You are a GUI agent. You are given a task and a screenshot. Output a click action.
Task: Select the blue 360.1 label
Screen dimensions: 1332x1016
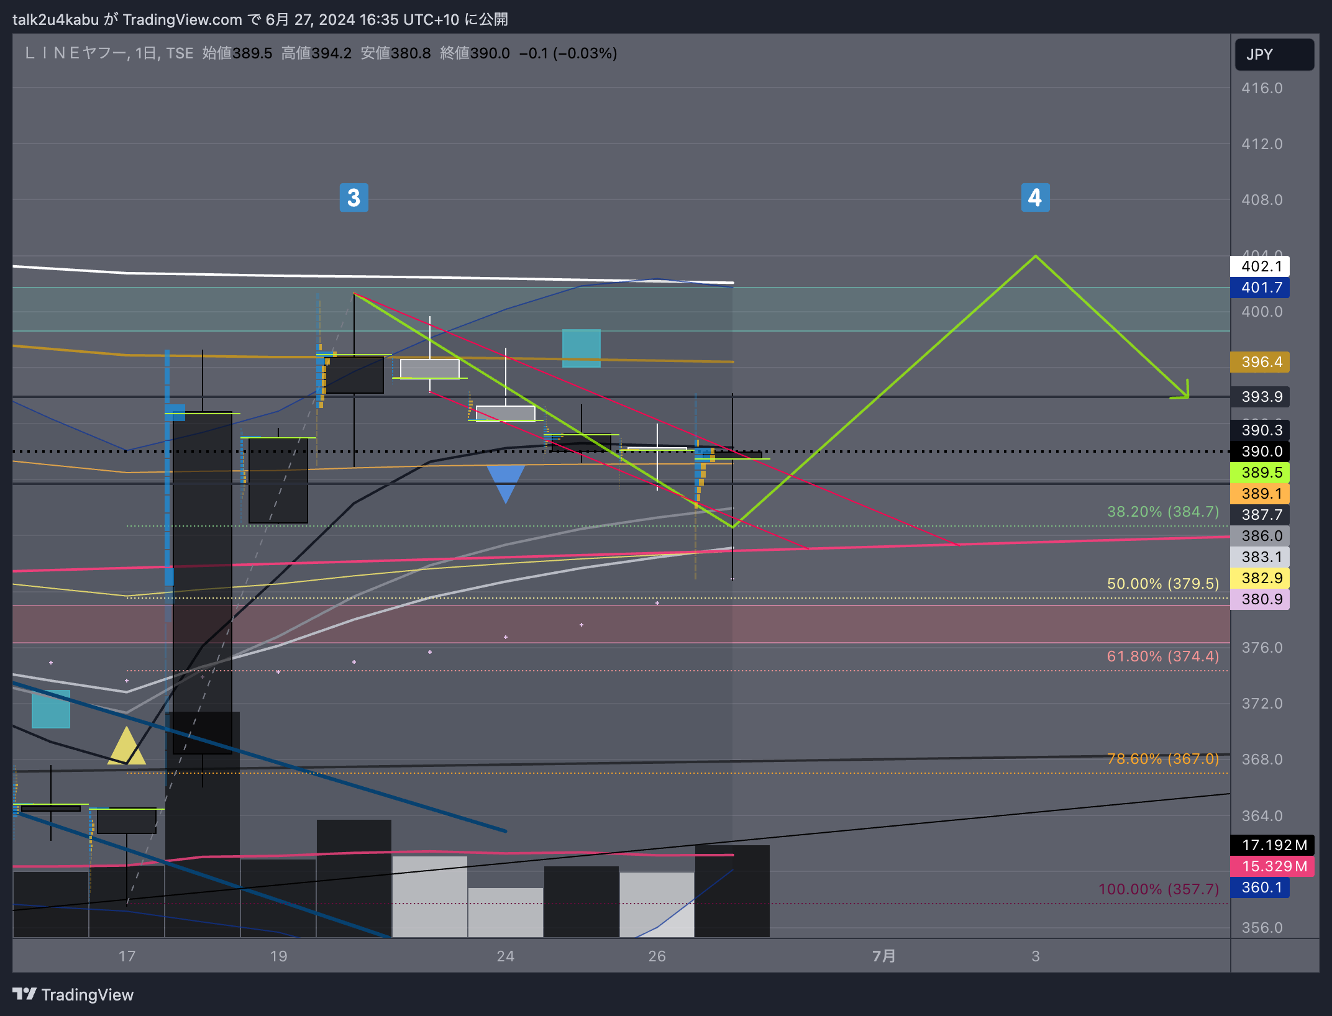pyautogui.click(x=1260, y=887)
